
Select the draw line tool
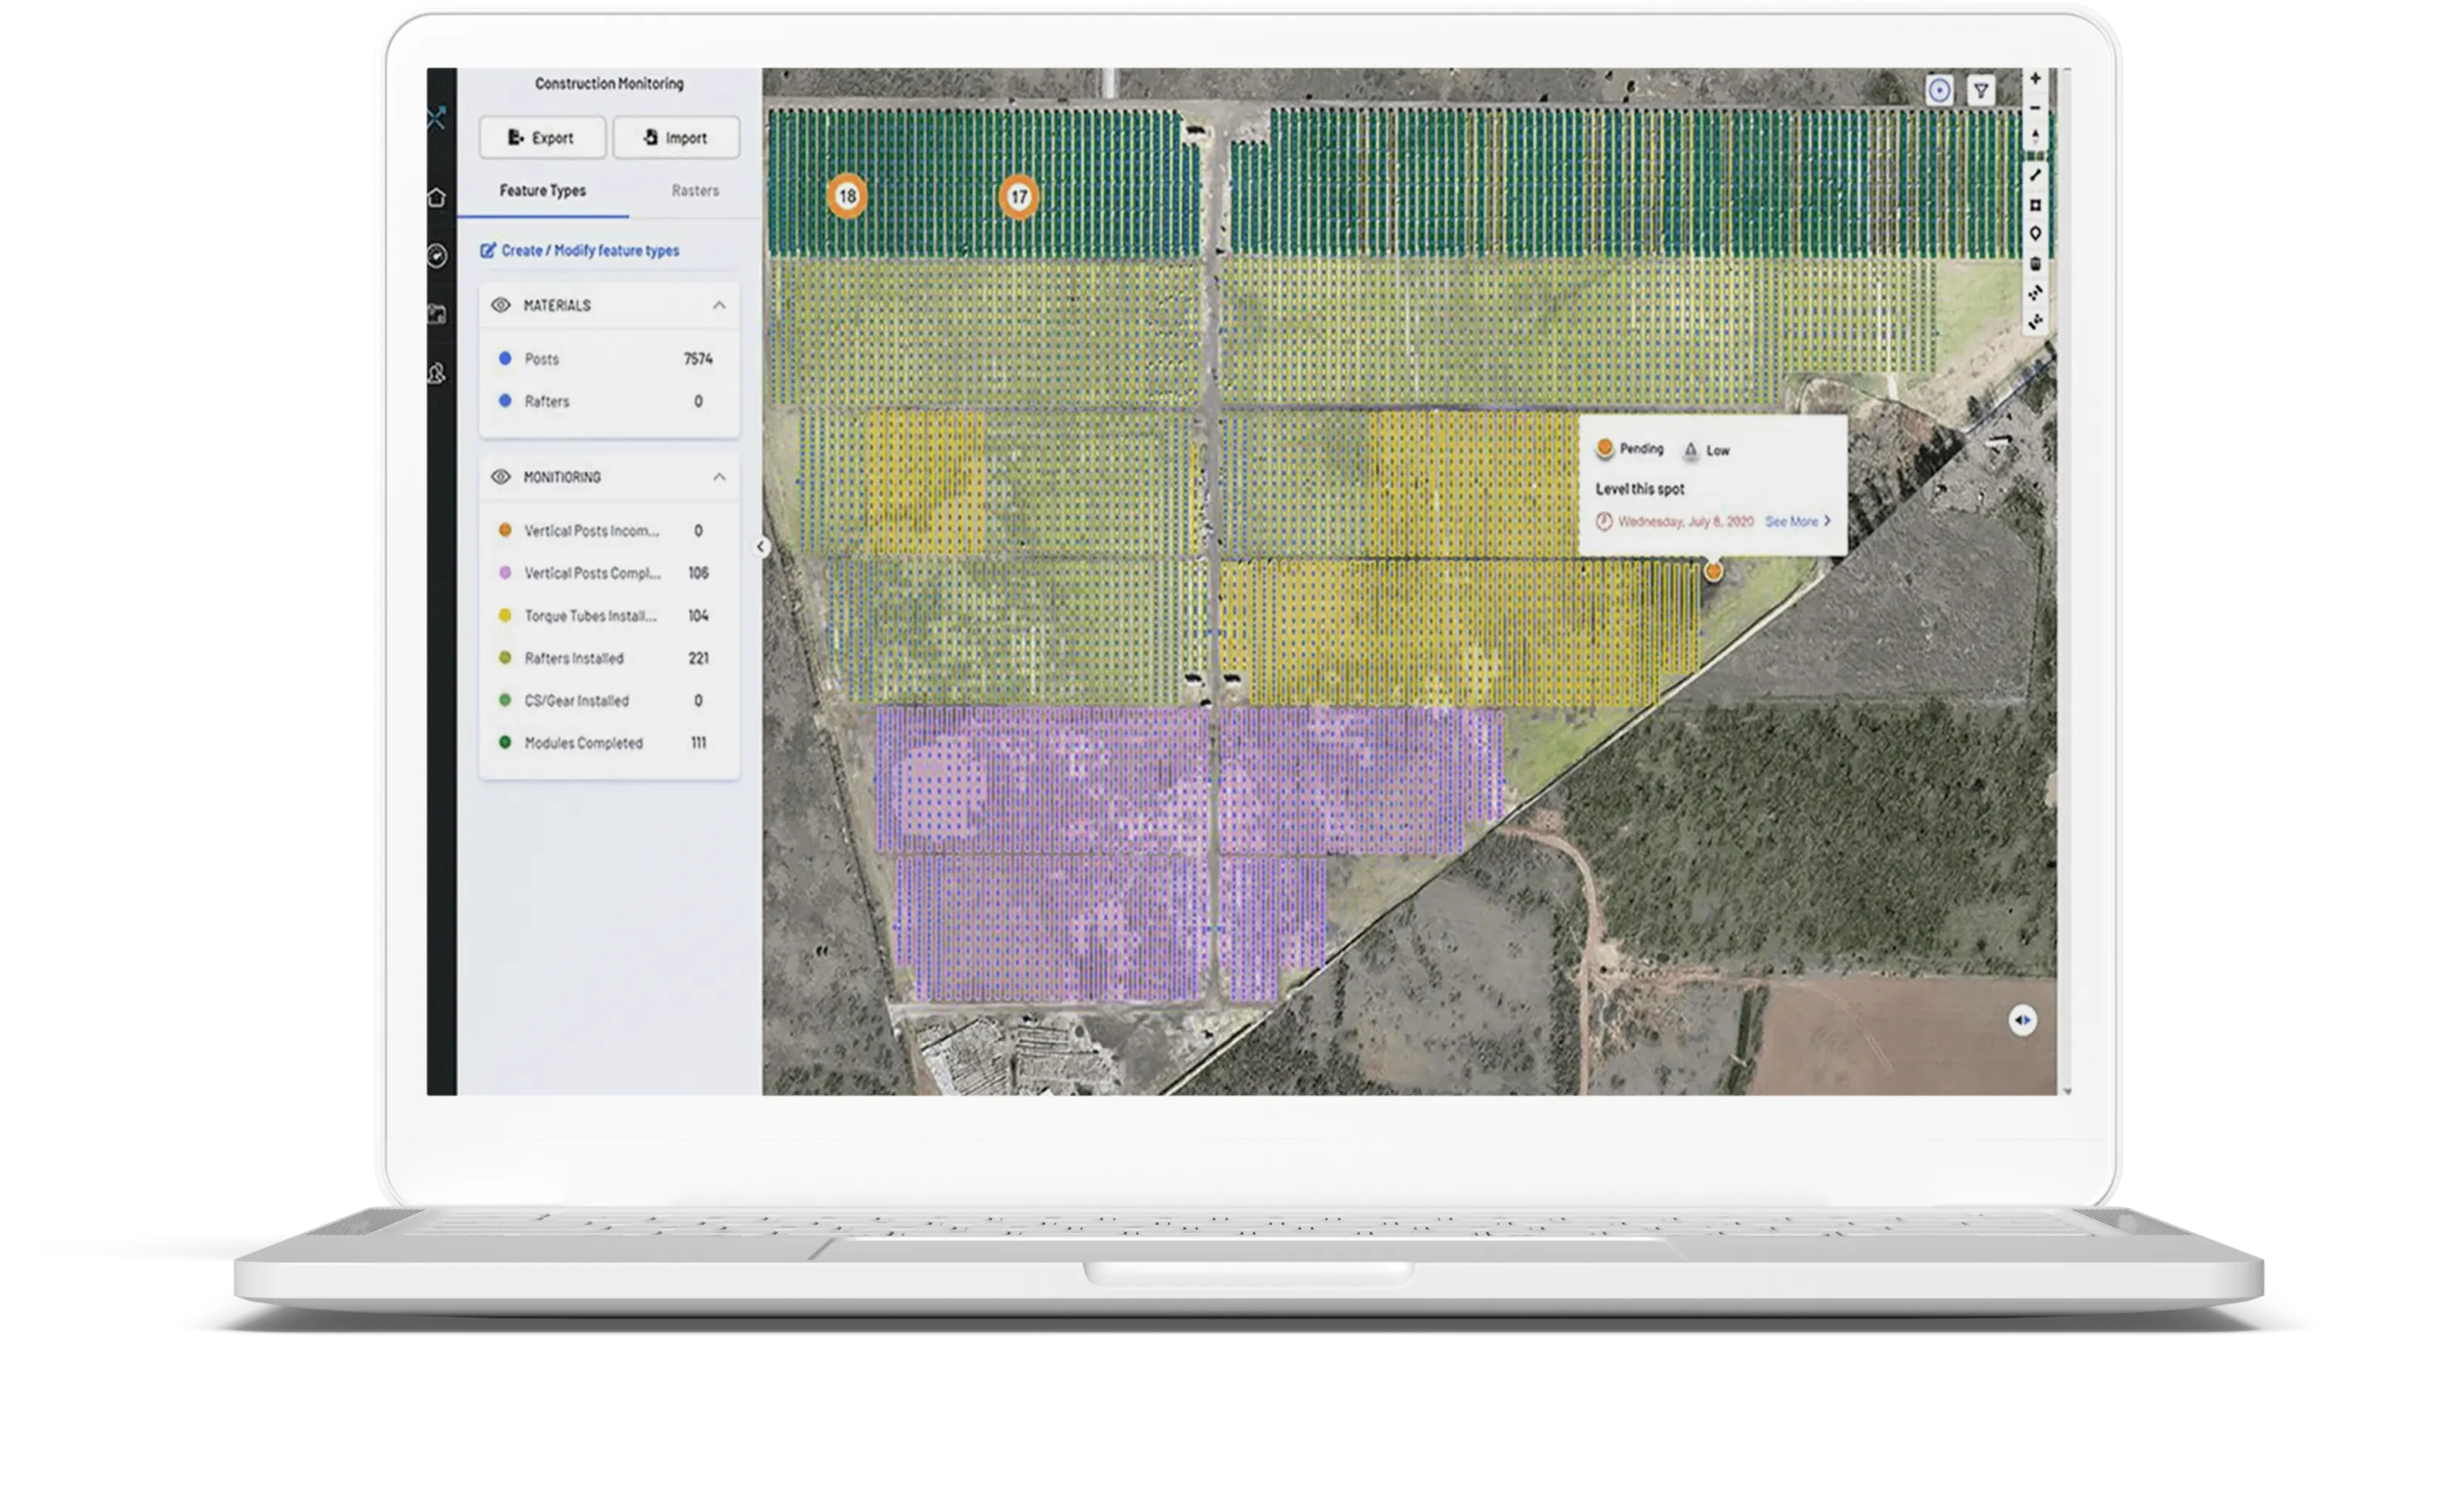click(x=2035, y=176)
